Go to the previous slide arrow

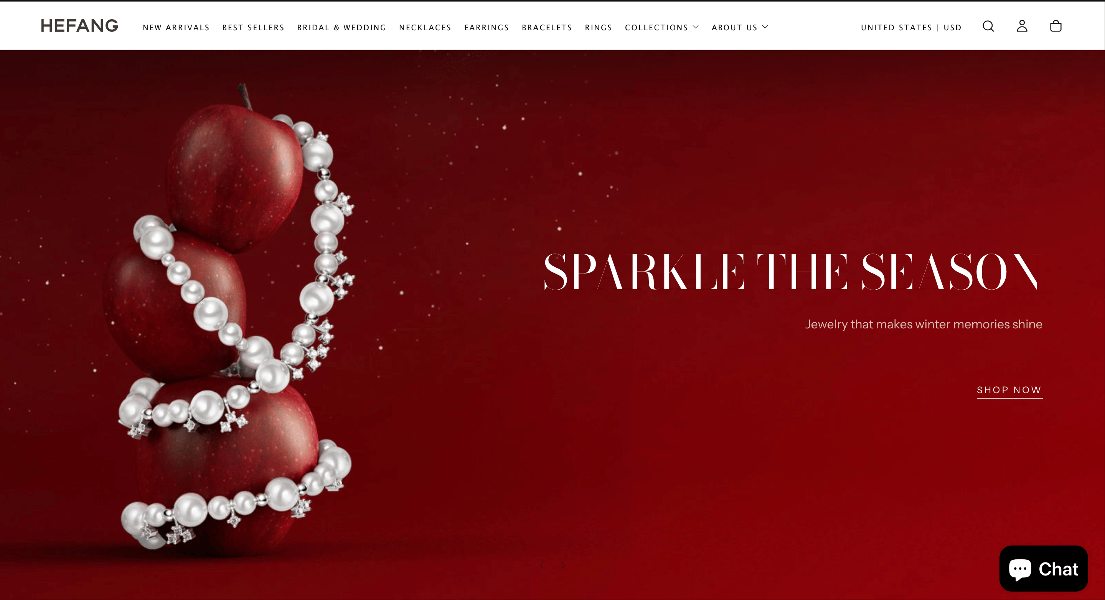[x=542, y=565]
